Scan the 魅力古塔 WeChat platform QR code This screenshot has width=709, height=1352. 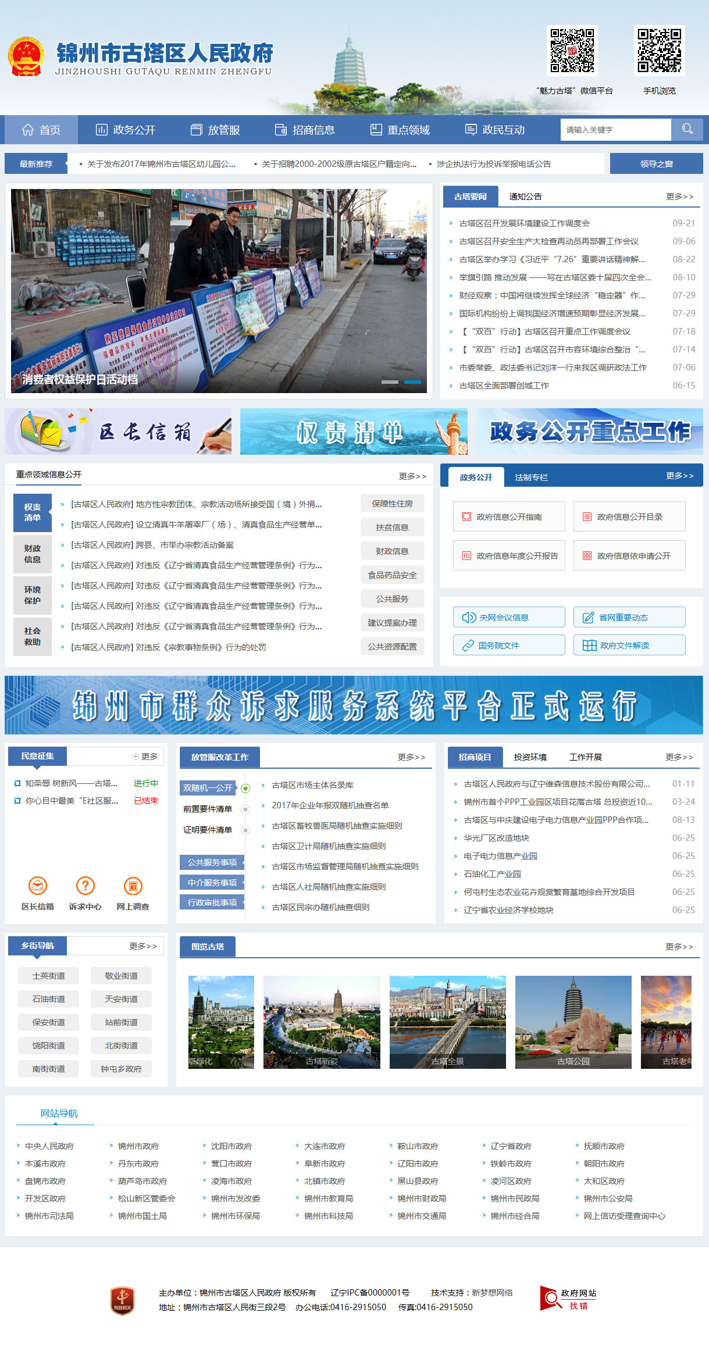coord(572,51)
